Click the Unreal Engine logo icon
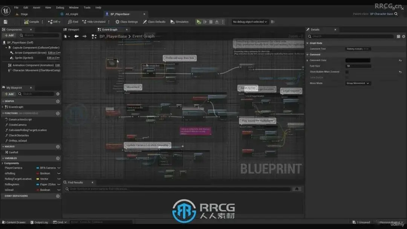Viewport: 407px width, 229px height. (x=6, y=11)
